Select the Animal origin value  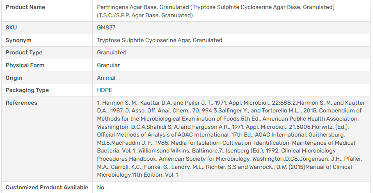106,78
